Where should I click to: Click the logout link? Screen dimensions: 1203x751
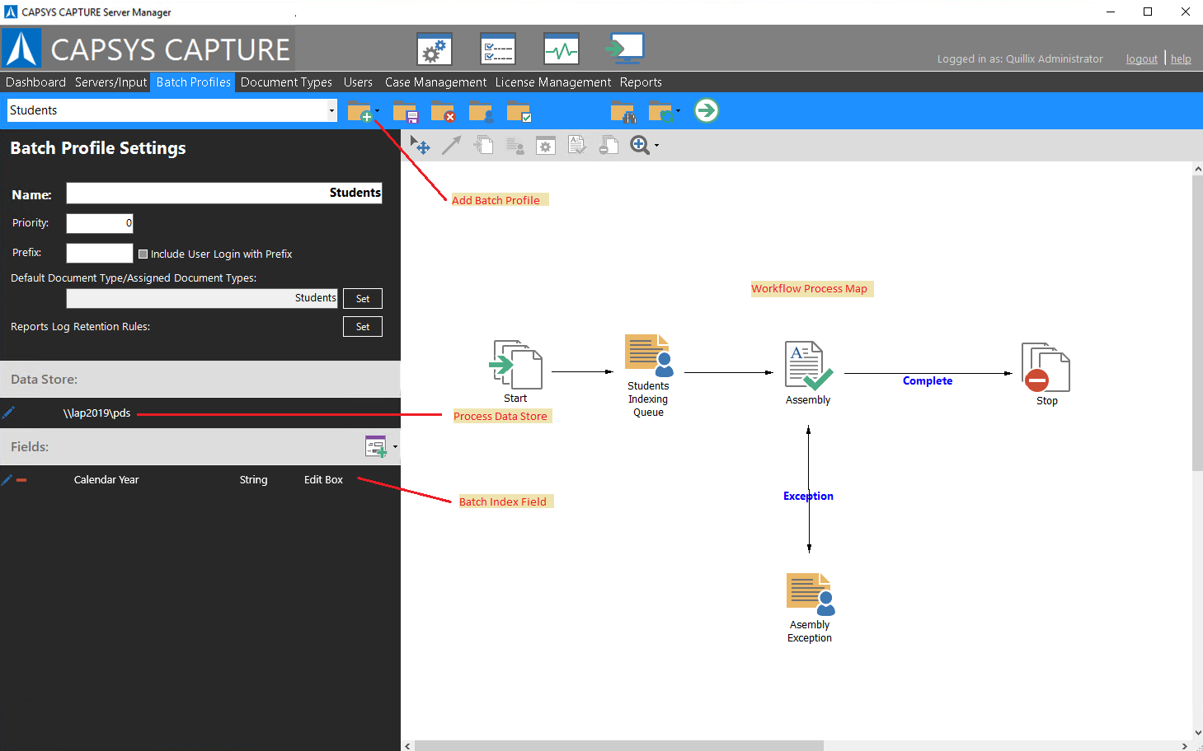(x=1142, y=59)
